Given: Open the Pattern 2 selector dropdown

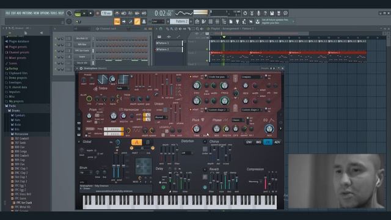Looking at the screenshot, I should tap(180, 21).
